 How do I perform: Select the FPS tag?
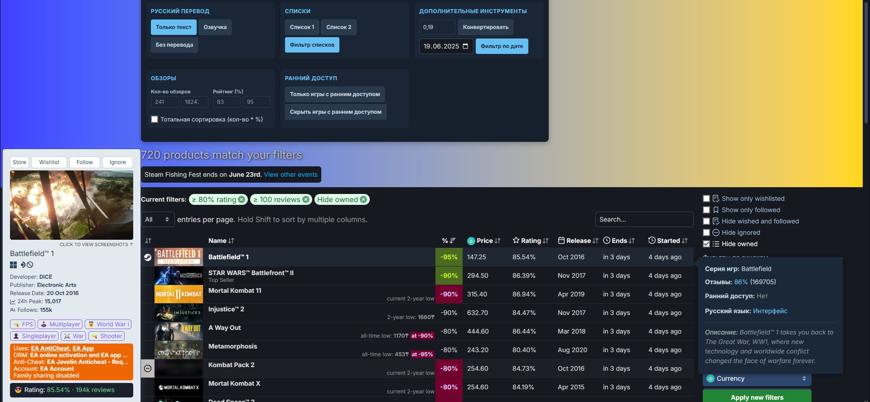click(x=23, y=324)
